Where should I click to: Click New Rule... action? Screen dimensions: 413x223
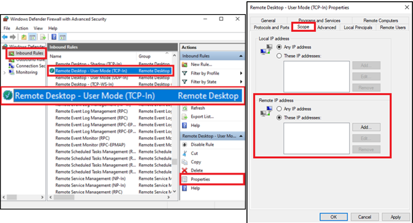201,64
